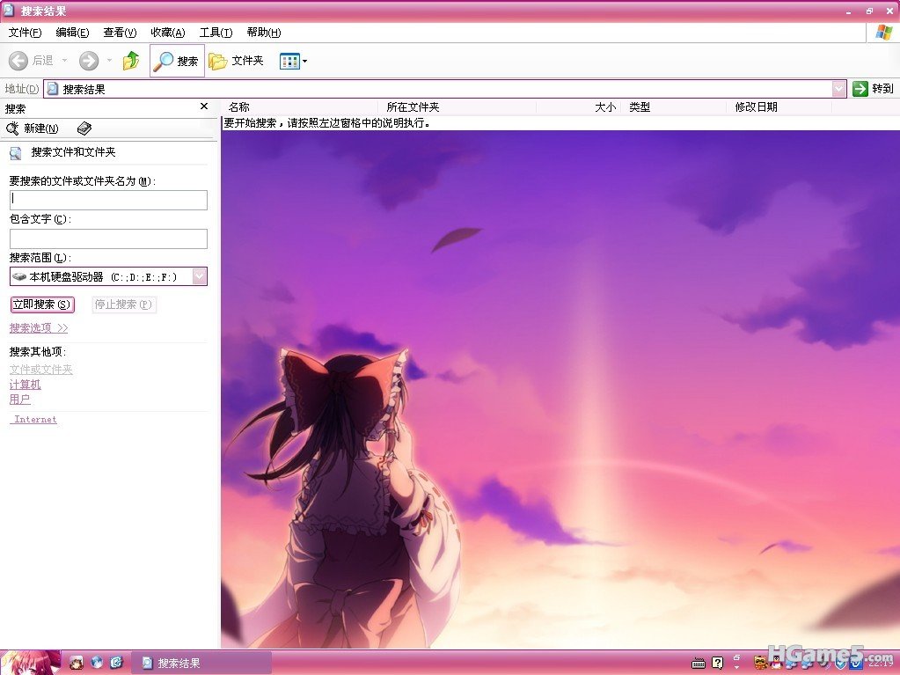
Task: Expand the back history dropdown arrow
Action: [x=64, y=60]
